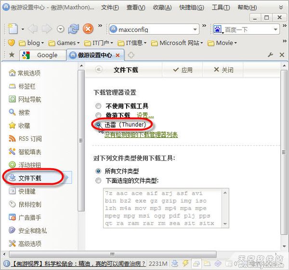This screenshot has height=270, width=289.
Task: Open 广告猎手 settings section
Action: (25, 218)
